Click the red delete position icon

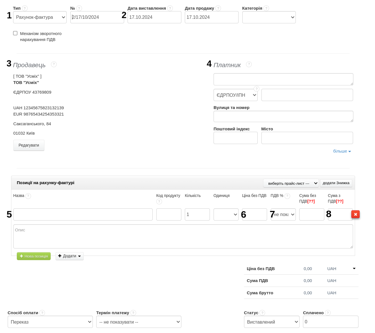click(355, 214)
